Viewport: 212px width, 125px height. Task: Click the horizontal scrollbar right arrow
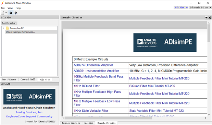(205, 118)
